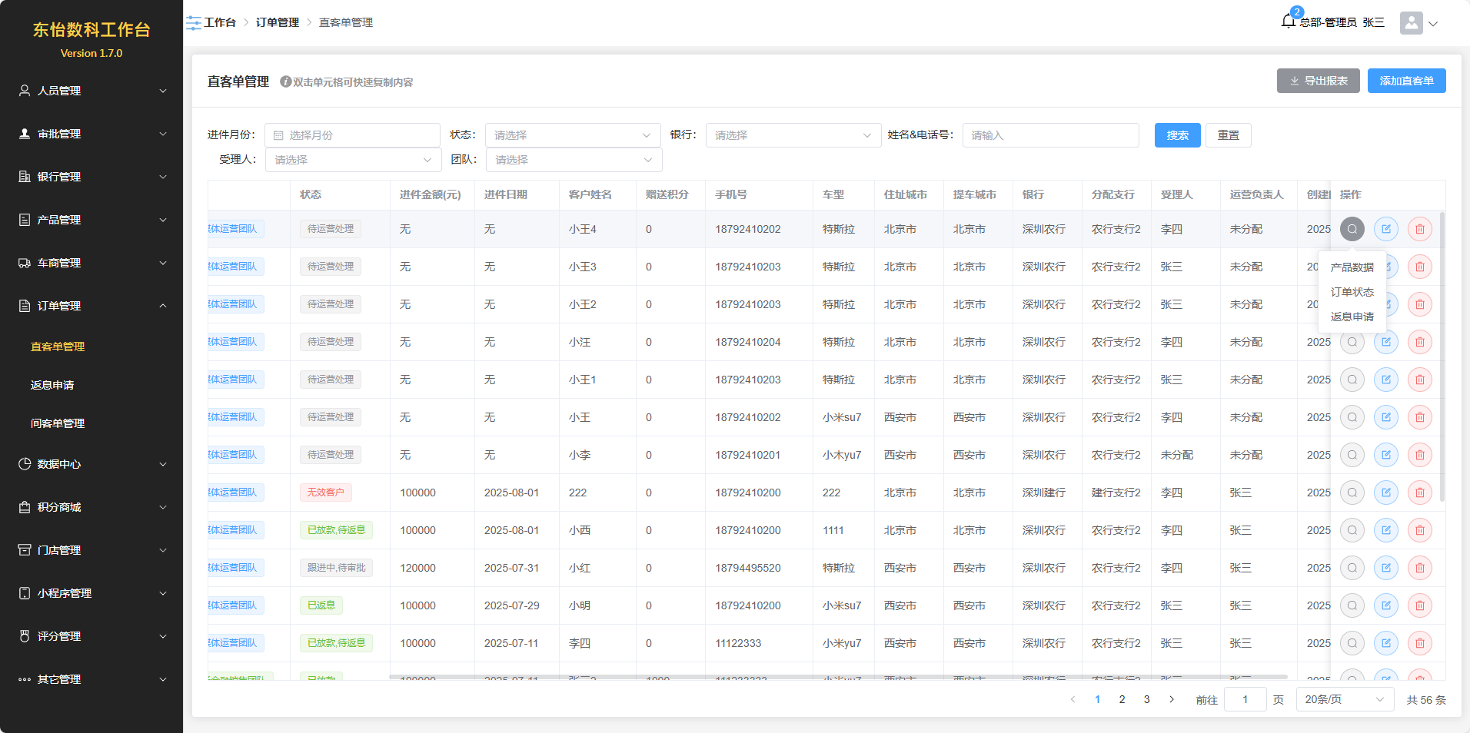
Task: Open the 银行 filter dropdown
Action: [x=793, y=135]
